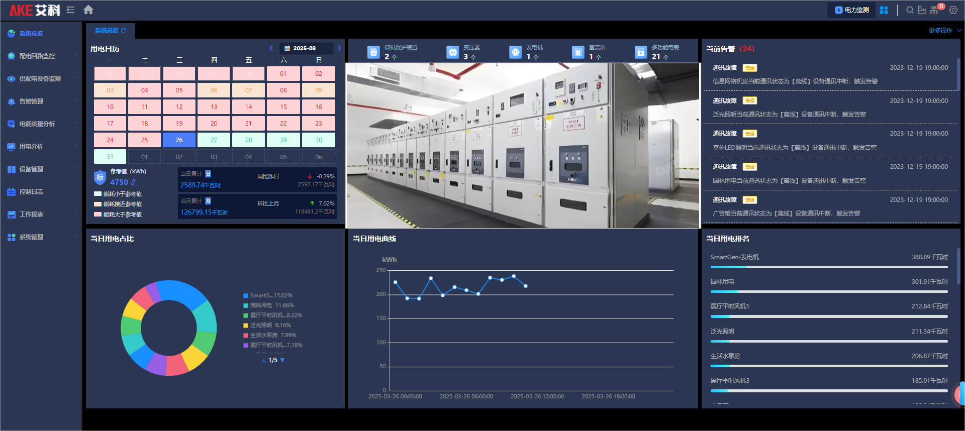Image resolution: width=965 pixels, height=431 pixels.
Task: Toggle 泛光照明 series in pie legend
Action: 266,325
